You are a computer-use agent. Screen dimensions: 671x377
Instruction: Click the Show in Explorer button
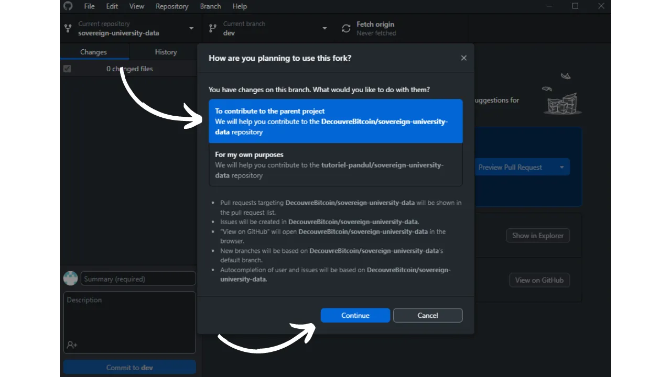pos(538,236)
